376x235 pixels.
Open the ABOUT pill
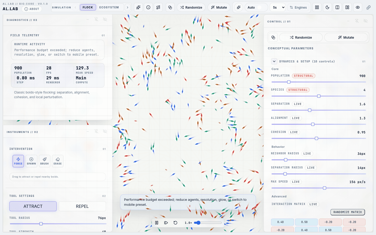coord(32,9)
